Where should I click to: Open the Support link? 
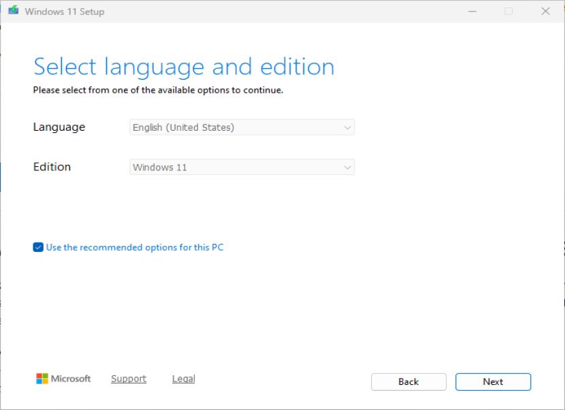click(129, 379)
